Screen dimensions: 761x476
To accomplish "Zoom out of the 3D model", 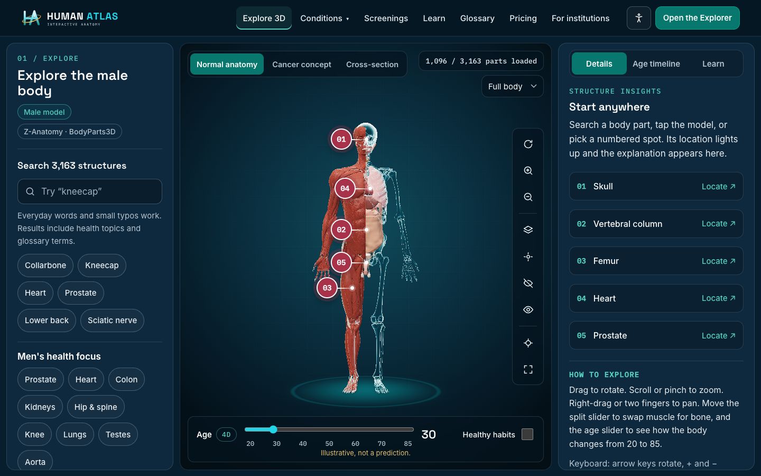I will tap(528, 197).
